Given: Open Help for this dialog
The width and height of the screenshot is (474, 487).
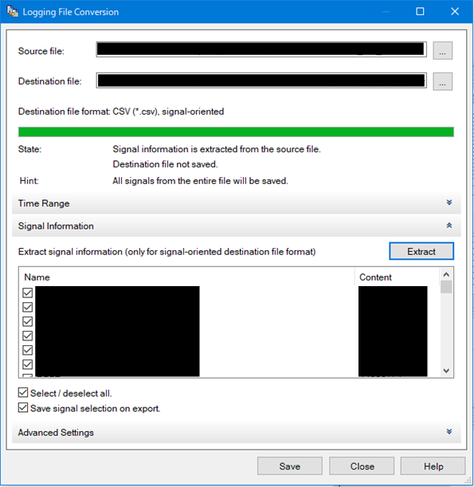Looking at the screenshot, I should point(433,466).
